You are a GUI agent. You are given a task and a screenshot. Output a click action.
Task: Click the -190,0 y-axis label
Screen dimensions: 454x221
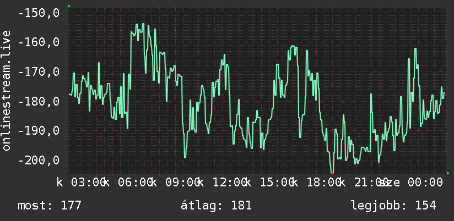point(39,131)
